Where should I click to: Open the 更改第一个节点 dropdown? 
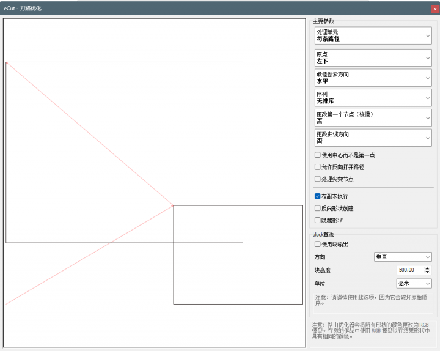[x=373, y=117]
